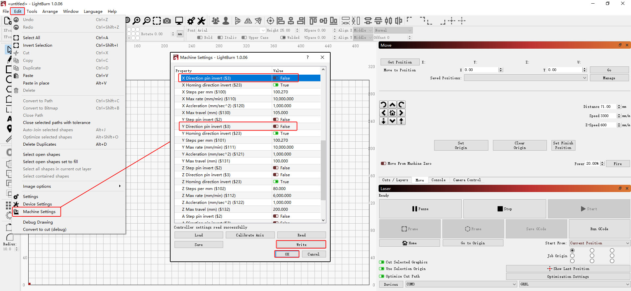Screen dimensions: 631x291
Task: Open device settings wrench-screwdriver toolbar icon
Action: point(201,21)
